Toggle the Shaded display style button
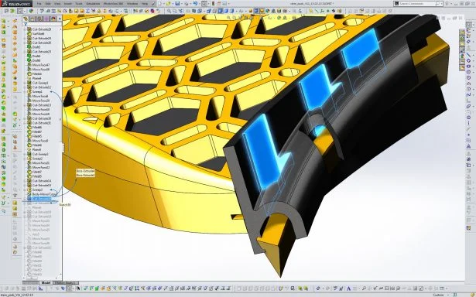This screenshot has height=297, width=476. coord(226,11)
